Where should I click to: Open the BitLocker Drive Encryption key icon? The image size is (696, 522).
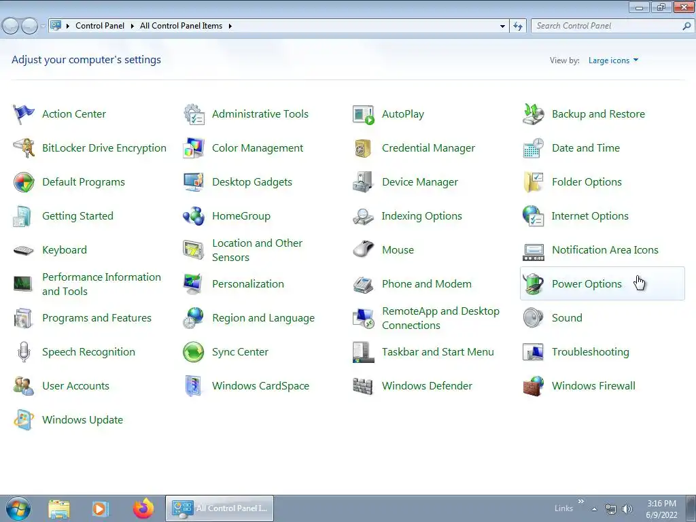[24, 148]
